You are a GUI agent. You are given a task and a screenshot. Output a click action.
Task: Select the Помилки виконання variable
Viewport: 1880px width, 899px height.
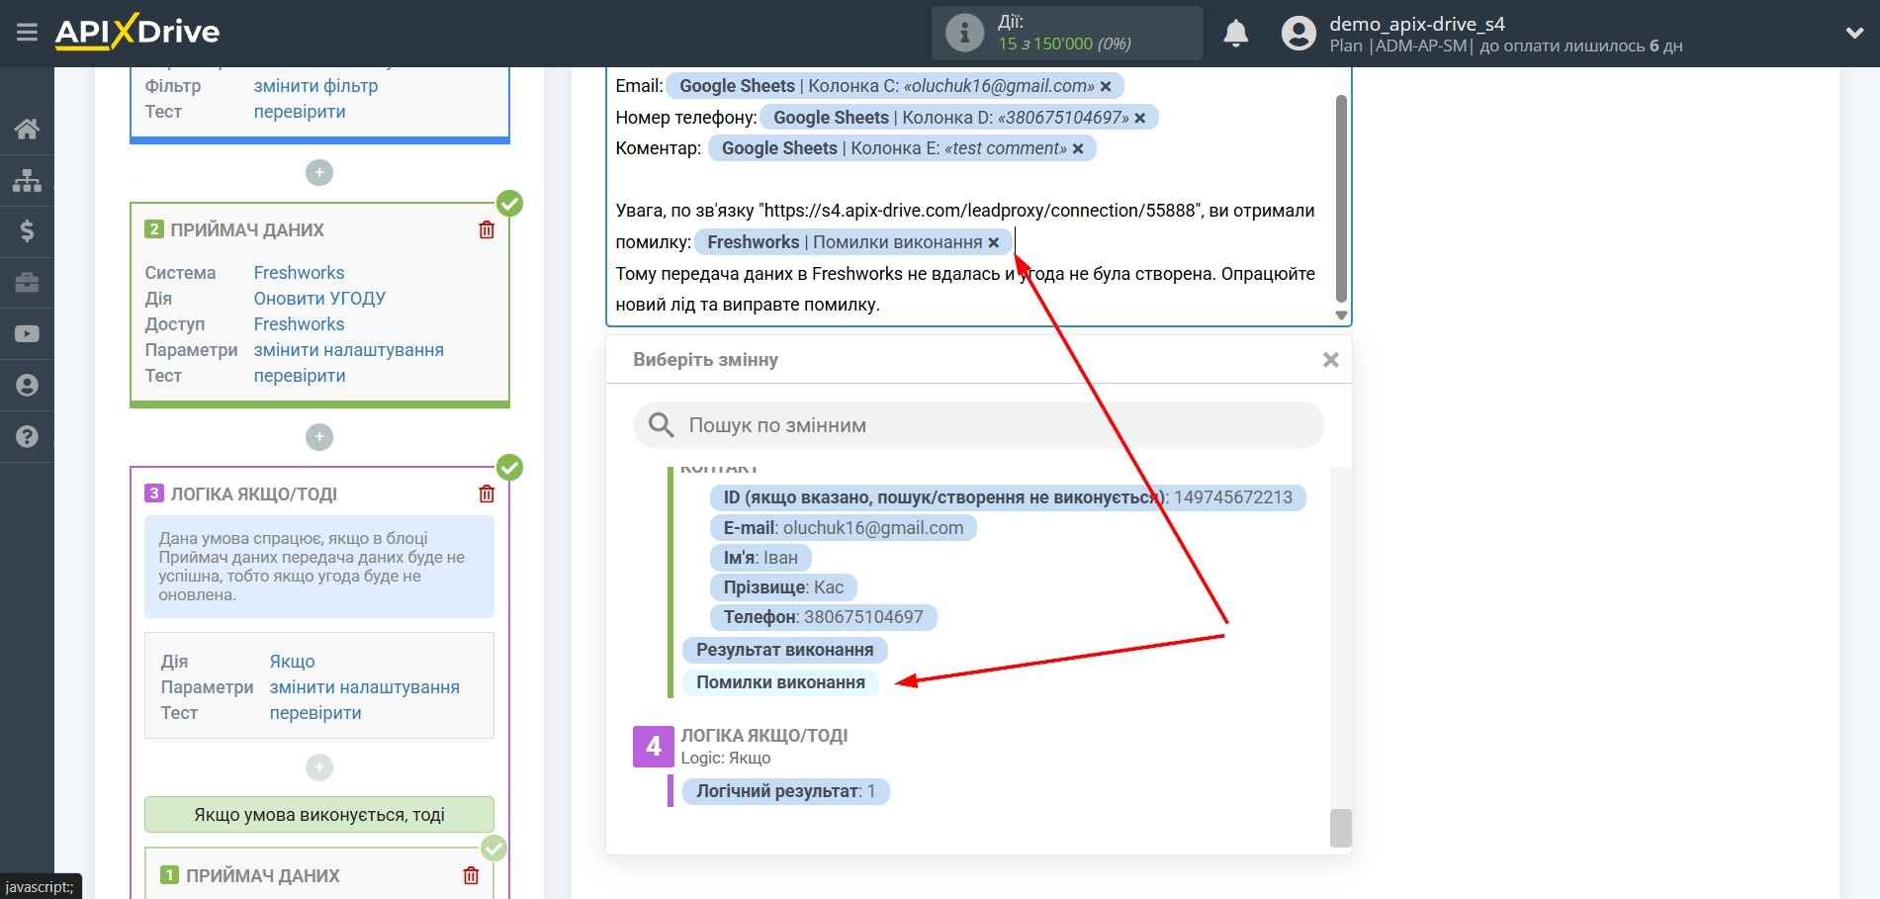click(780, 682)
